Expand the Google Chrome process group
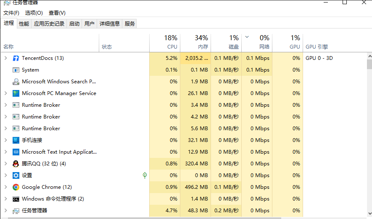Viewport: 372px width, 219px height. click(x=5, y=187)
